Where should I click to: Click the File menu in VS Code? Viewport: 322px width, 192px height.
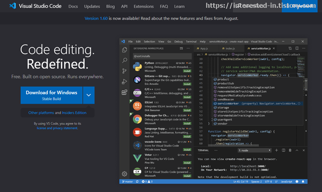coord(130,41)
